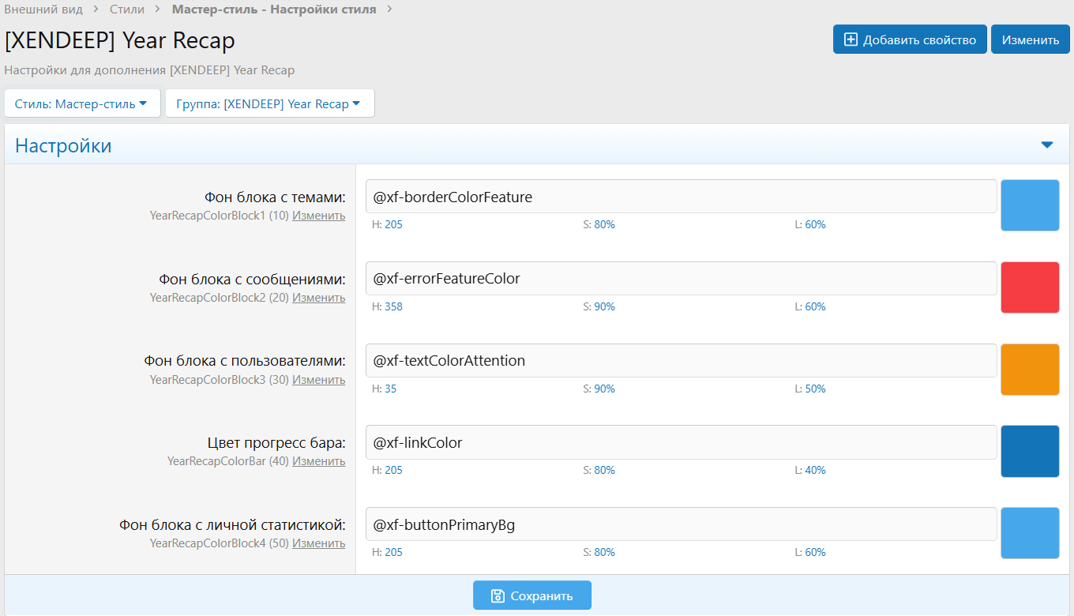Select the dark blue @xf-linkColor swatch
1074x616 pixels.
tap(1029, 451)
